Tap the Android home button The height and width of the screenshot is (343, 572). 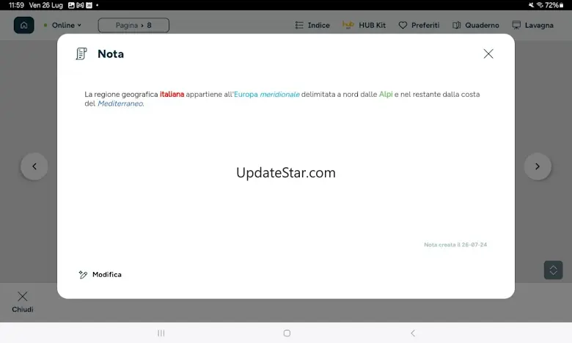(287, 333)
